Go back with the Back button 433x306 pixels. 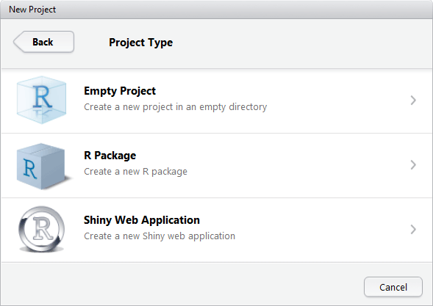point(43,42)
